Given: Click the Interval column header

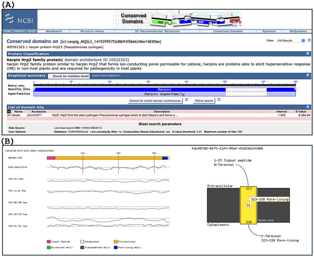Looking at the screenshot, I should click(x=281, y=112).
